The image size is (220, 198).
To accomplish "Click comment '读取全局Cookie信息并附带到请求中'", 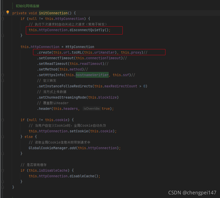I will 62,143.
